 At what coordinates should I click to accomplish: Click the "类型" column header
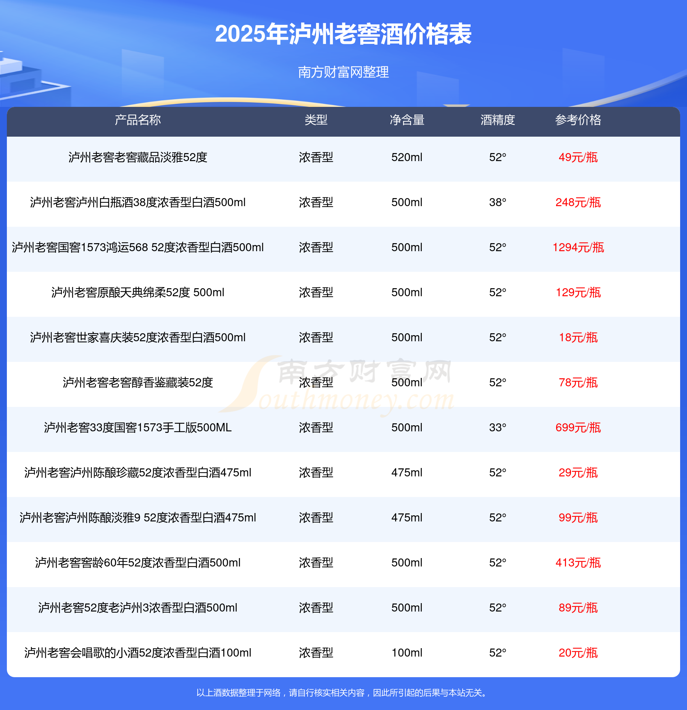316,120
